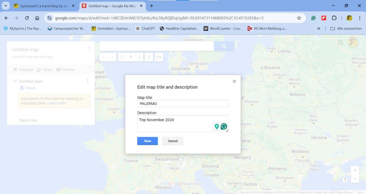Open the Extensions puzzle menu
The width and height of the screenshot is (366, 194).
tap(334, 18)
